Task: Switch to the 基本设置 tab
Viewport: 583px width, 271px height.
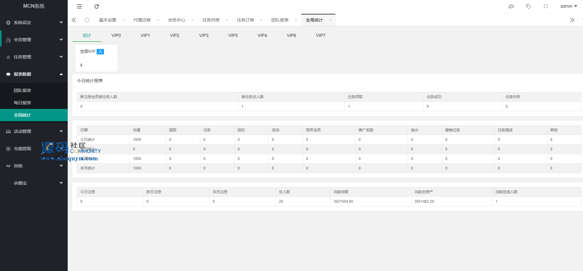Action: 108,20
